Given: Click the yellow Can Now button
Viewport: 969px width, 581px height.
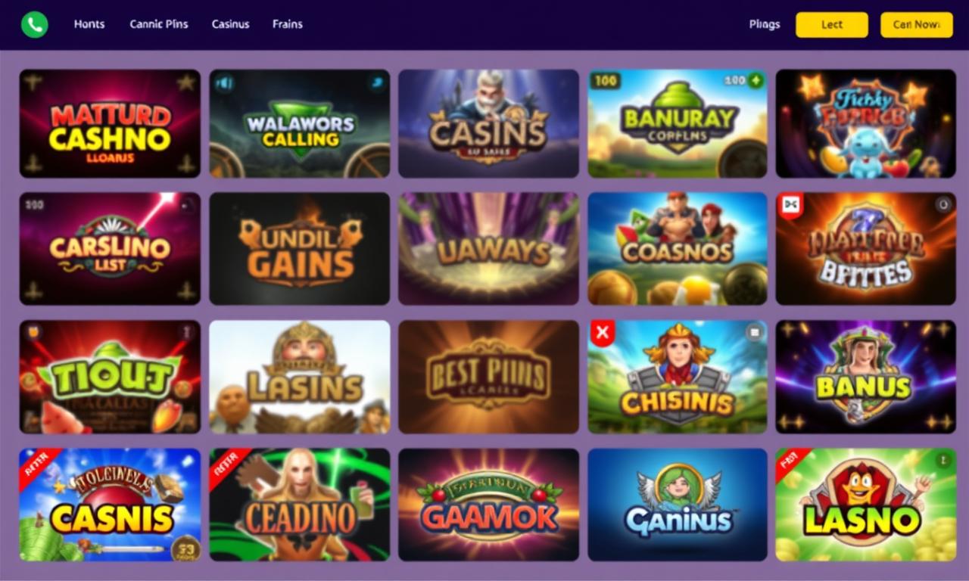Looking at the screenshot, I should tap(917, 24).
